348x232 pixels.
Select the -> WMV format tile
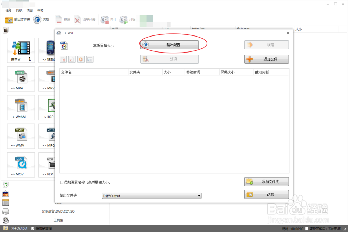pos(21,136)
